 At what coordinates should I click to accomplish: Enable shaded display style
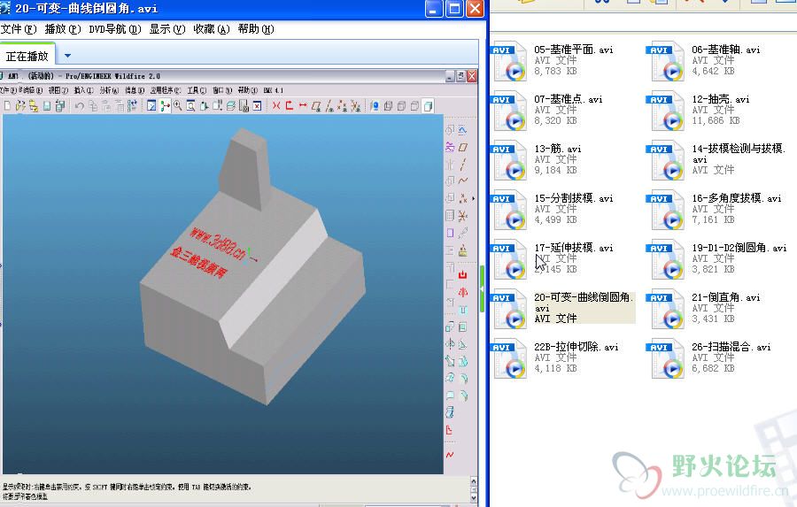[428, 105]
